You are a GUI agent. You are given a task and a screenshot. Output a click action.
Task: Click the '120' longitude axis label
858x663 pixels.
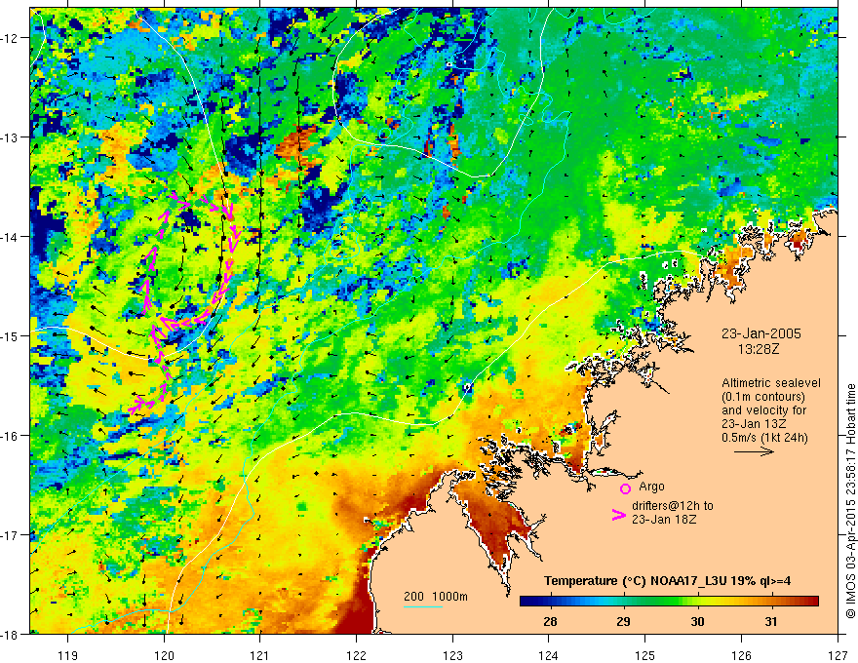tap(164, 655)
